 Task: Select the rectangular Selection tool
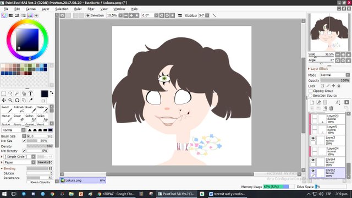pyautogui.click(x=4, y=94)
